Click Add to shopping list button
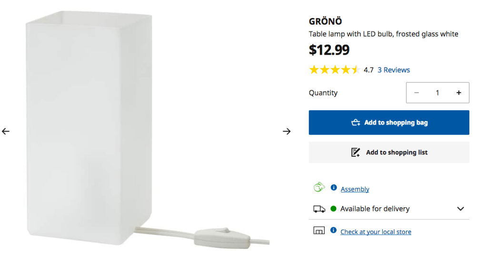 (x=389, y=153)
